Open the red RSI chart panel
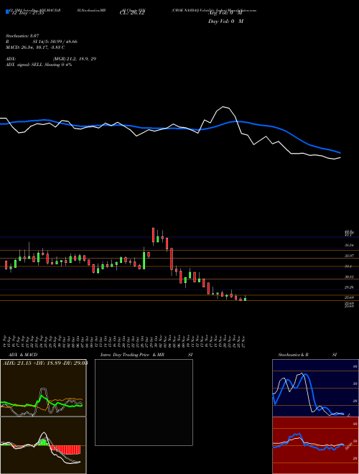The image size is (359, 474). coord(315,445)
